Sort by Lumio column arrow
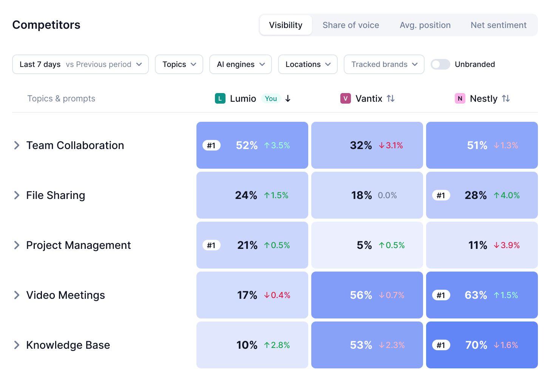 point(288,98)
